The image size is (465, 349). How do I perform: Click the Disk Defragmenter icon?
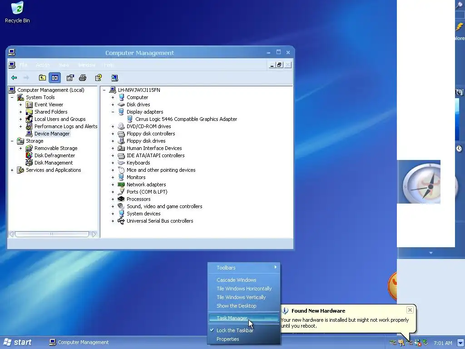click(x=29, y=155)
